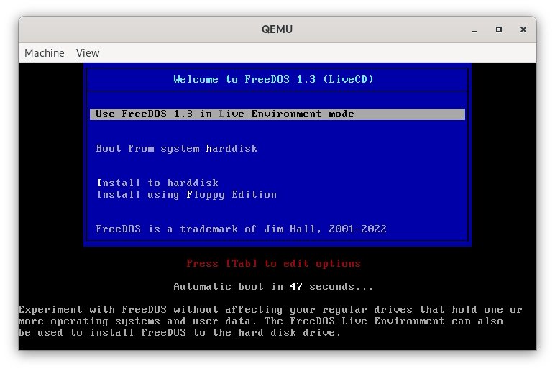Image resolution: width=555 pixels, height=371 pixels.
Task: Open the Machine menu
Action: [45, 53]
